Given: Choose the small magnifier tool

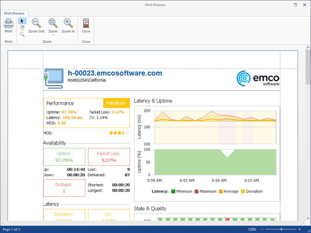Looking at the screenshot, I should (22, 34).
